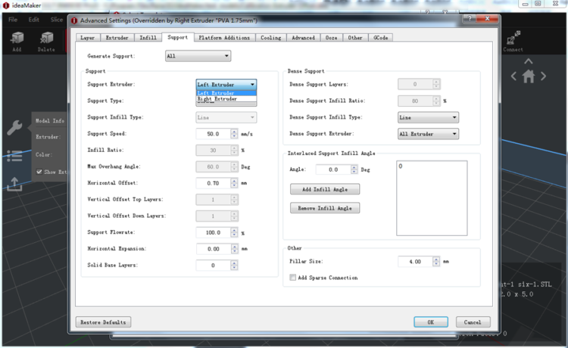The width and height of the screenshot is (568, 348).
Task: Open the Other tab
Action: click(355, 38)
